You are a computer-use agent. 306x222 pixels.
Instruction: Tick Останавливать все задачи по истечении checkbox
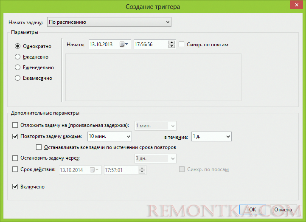pos(39,147)
